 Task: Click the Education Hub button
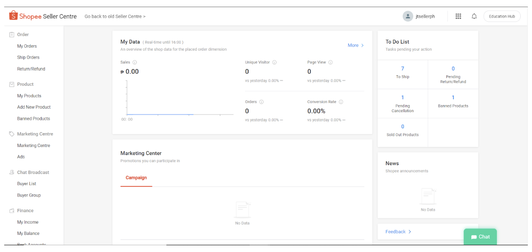tap(502, 16)
